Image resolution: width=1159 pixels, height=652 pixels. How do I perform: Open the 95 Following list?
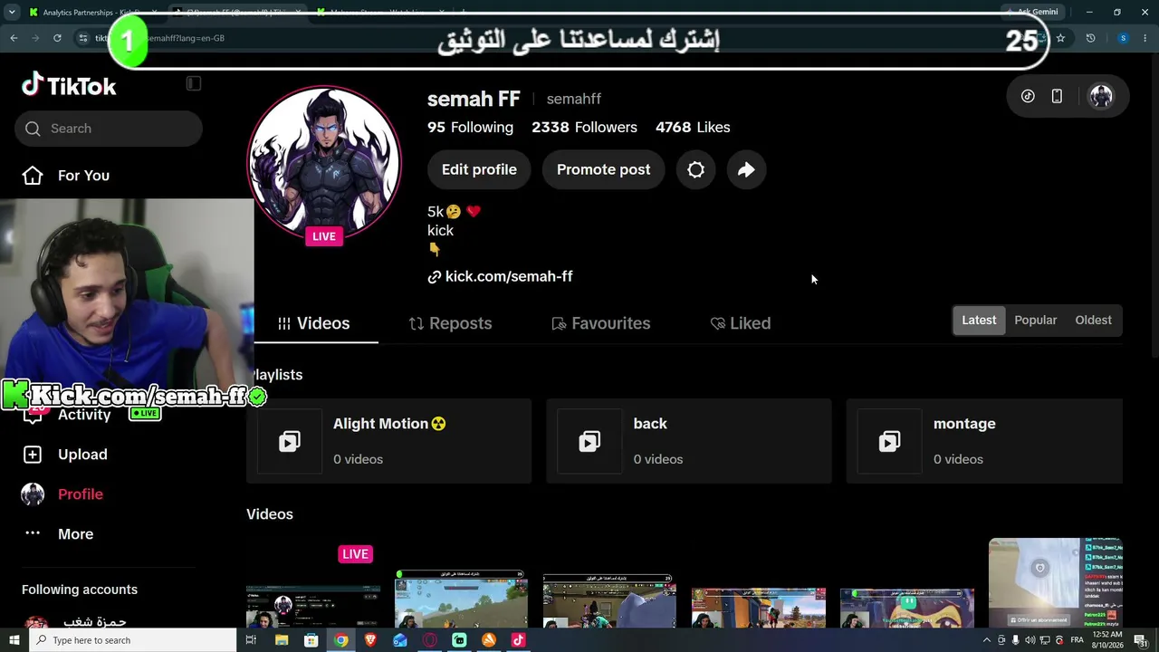[x=470, y=128]
